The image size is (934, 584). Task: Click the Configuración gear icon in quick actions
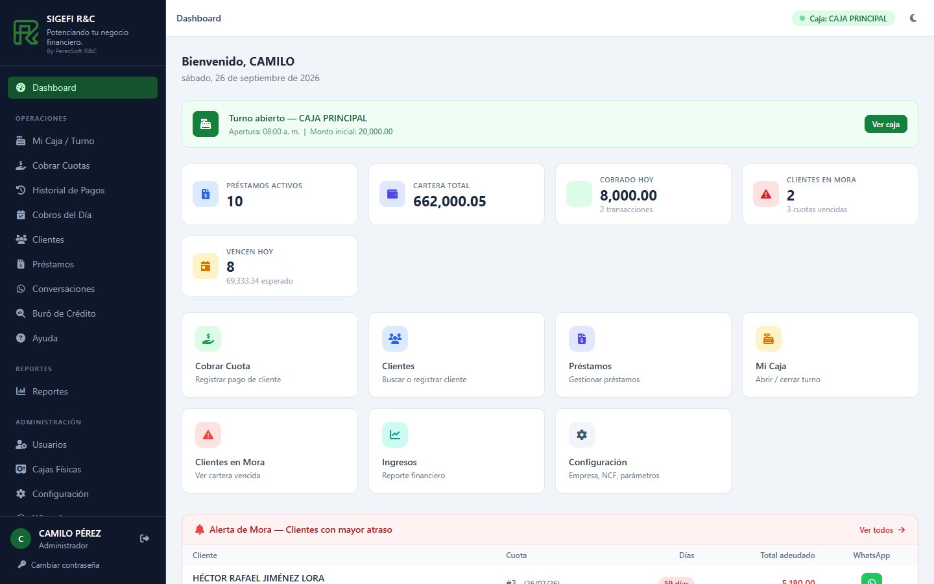click(x=582, y=435)
